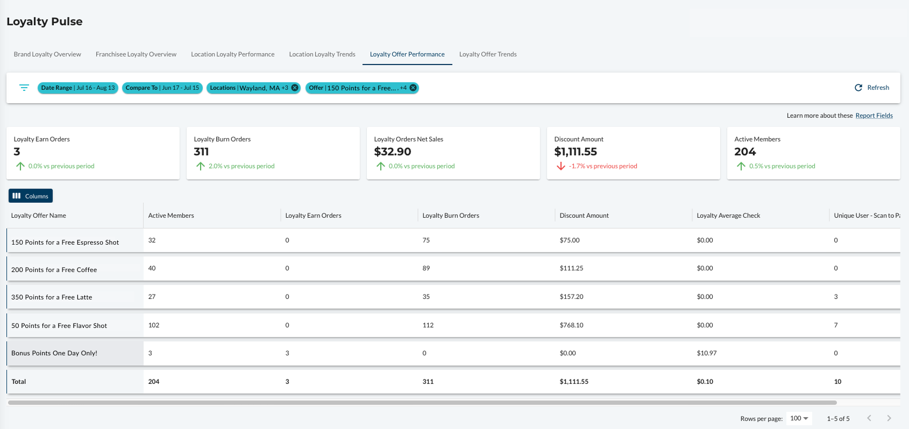Go to next page arrow
The image size is (909, 429).
pyautogui.click(x=889, y=418)
